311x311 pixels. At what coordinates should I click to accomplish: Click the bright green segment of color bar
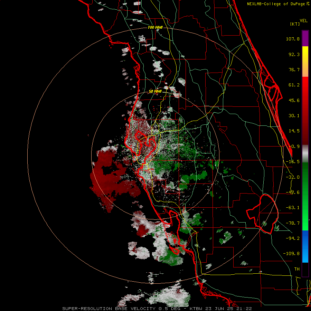[305, 196]
